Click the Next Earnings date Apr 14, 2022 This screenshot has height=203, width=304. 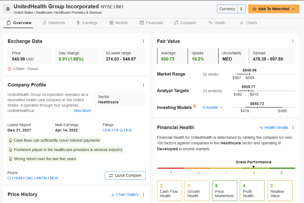click(x=66, y=130)
